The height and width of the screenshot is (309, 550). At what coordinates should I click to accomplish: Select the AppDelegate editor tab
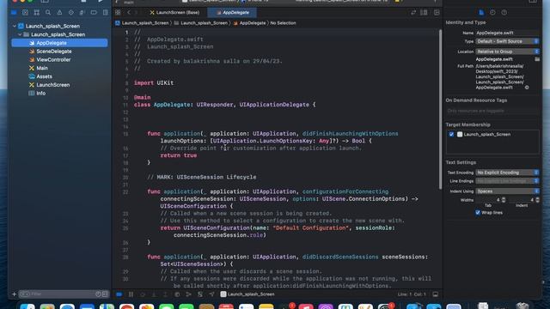click(232, 13)
